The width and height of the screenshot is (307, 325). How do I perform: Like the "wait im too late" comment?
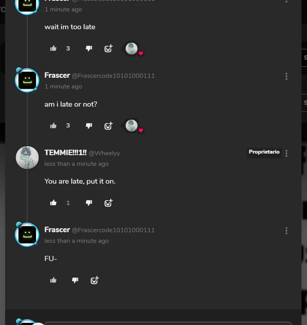click(53, 49)
